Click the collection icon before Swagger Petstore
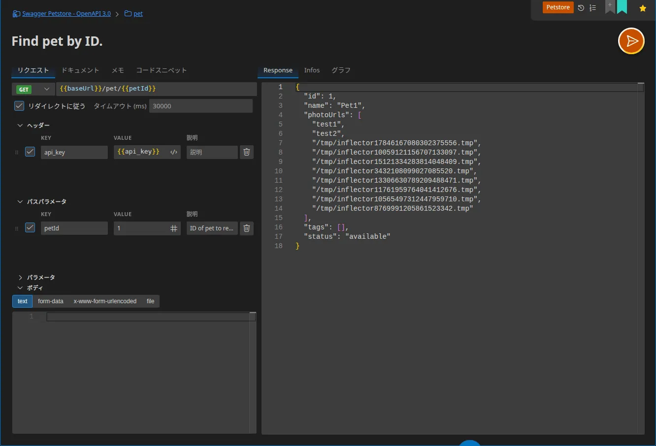 tap(16, 14)
